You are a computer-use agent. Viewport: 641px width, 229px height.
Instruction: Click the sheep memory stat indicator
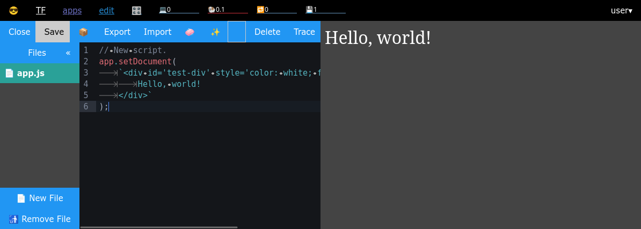pos(227,10)
